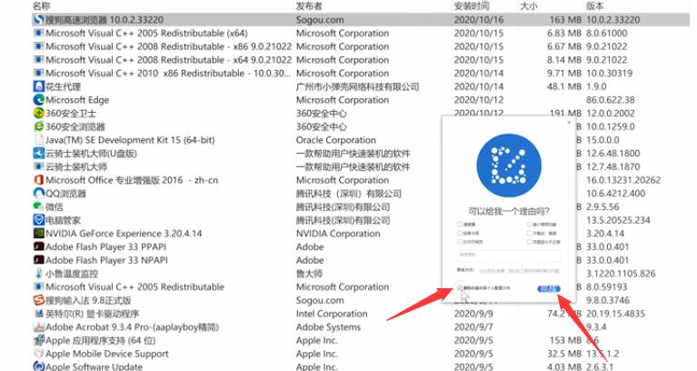Check the 缺少常用功能 reason checkbox
Viewport: 697px width, 371px height.
529,225
